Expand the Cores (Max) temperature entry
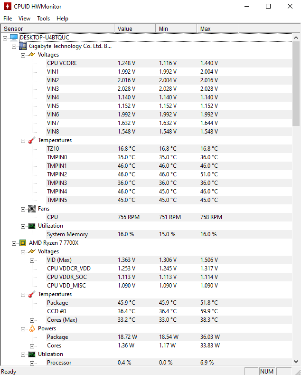 coord(32,320)
